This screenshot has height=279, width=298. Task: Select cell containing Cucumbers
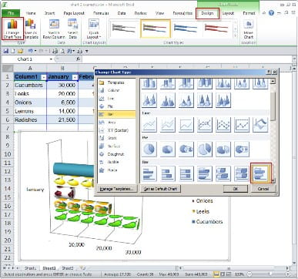pyautogui.click(x=30, y=85)
